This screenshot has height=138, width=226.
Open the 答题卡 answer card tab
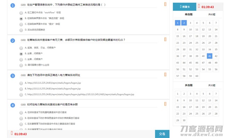pyautogui.click(x=185, y=7)
